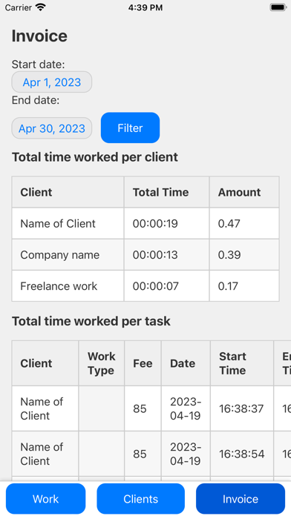Screen dimensions: 291x516
Task: Tap Name of Client in the 16:38:37 row
Action: (x=42, y=408)
